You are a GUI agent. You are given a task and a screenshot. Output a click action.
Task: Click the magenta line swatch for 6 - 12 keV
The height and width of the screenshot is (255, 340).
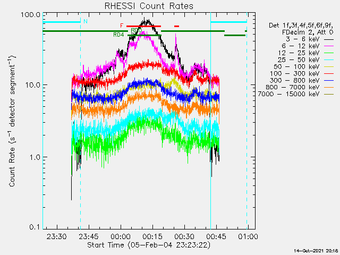coord(329,46)
